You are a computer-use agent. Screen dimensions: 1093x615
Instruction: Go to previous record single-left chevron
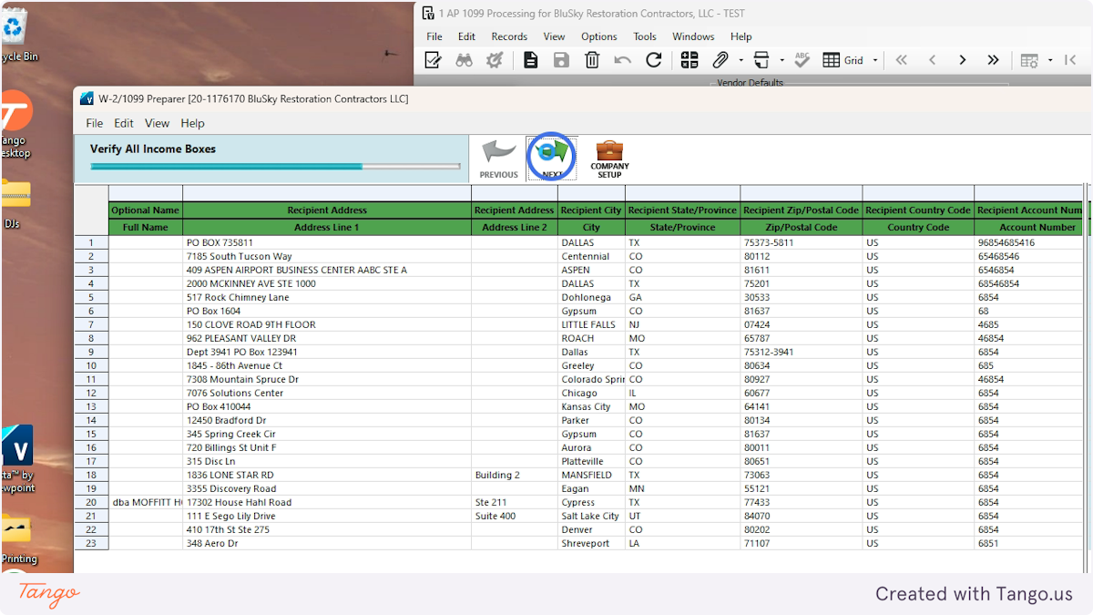coord(932,60)
